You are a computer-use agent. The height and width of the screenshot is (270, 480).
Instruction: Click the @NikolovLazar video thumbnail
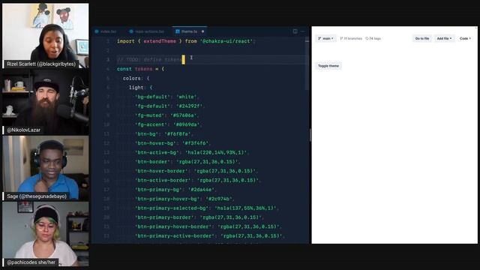click(x=46, y=102)
